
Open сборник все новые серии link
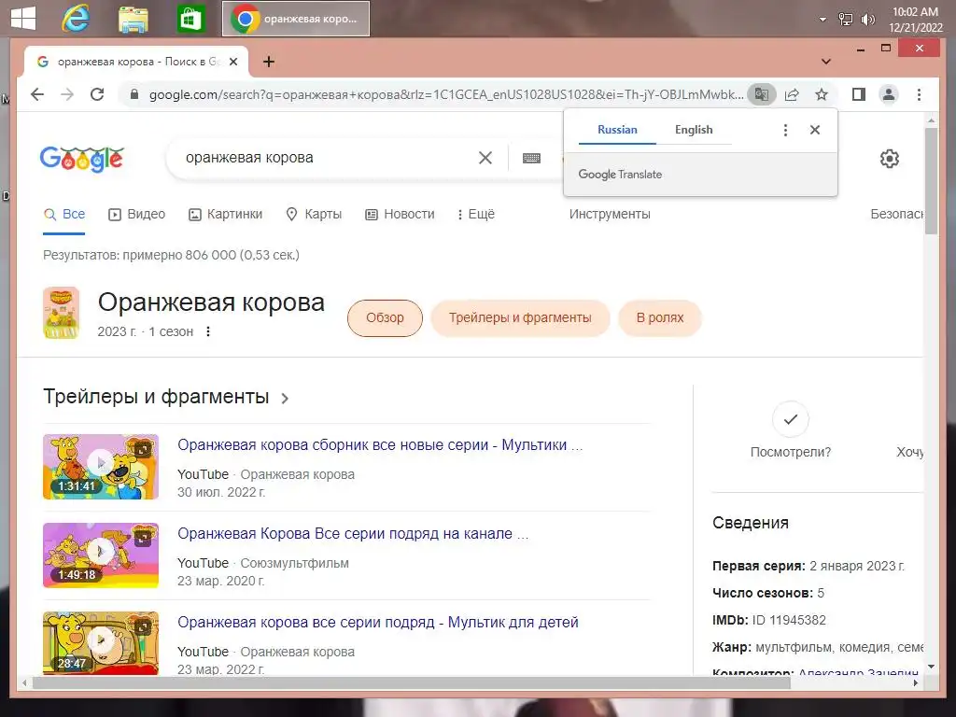380,445
